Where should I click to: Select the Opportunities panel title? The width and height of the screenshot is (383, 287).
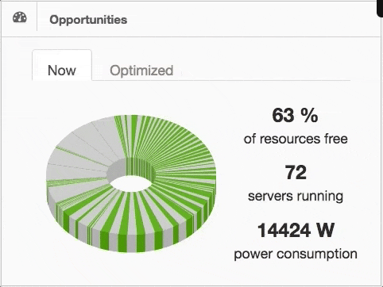point(88,20)
